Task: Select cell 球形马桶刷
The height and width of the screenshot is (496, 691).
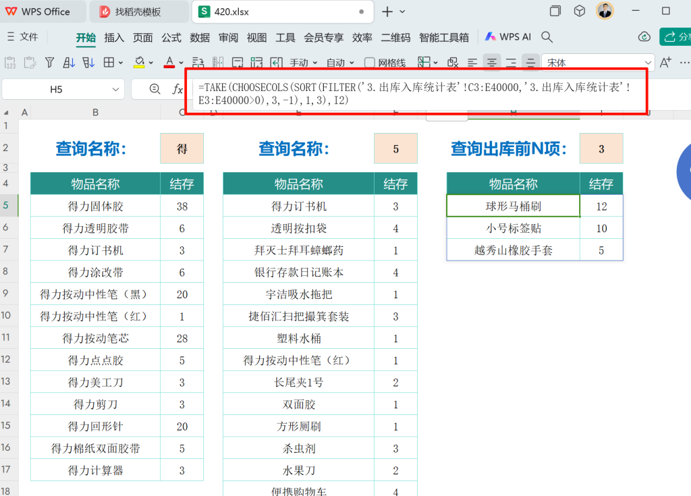Action: (514, 206)
